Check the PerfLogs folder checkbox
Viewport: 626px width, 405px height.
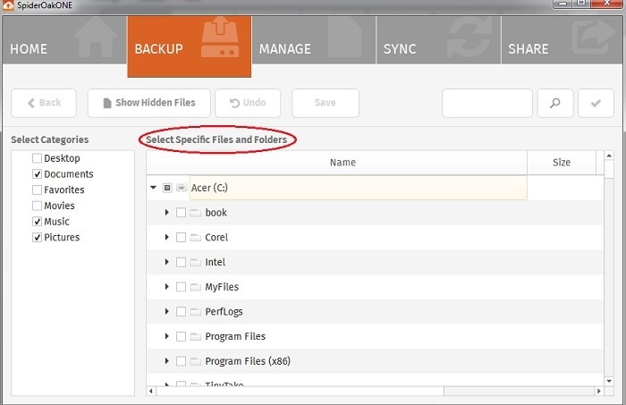pyautogui.click(x=181, y=312)
